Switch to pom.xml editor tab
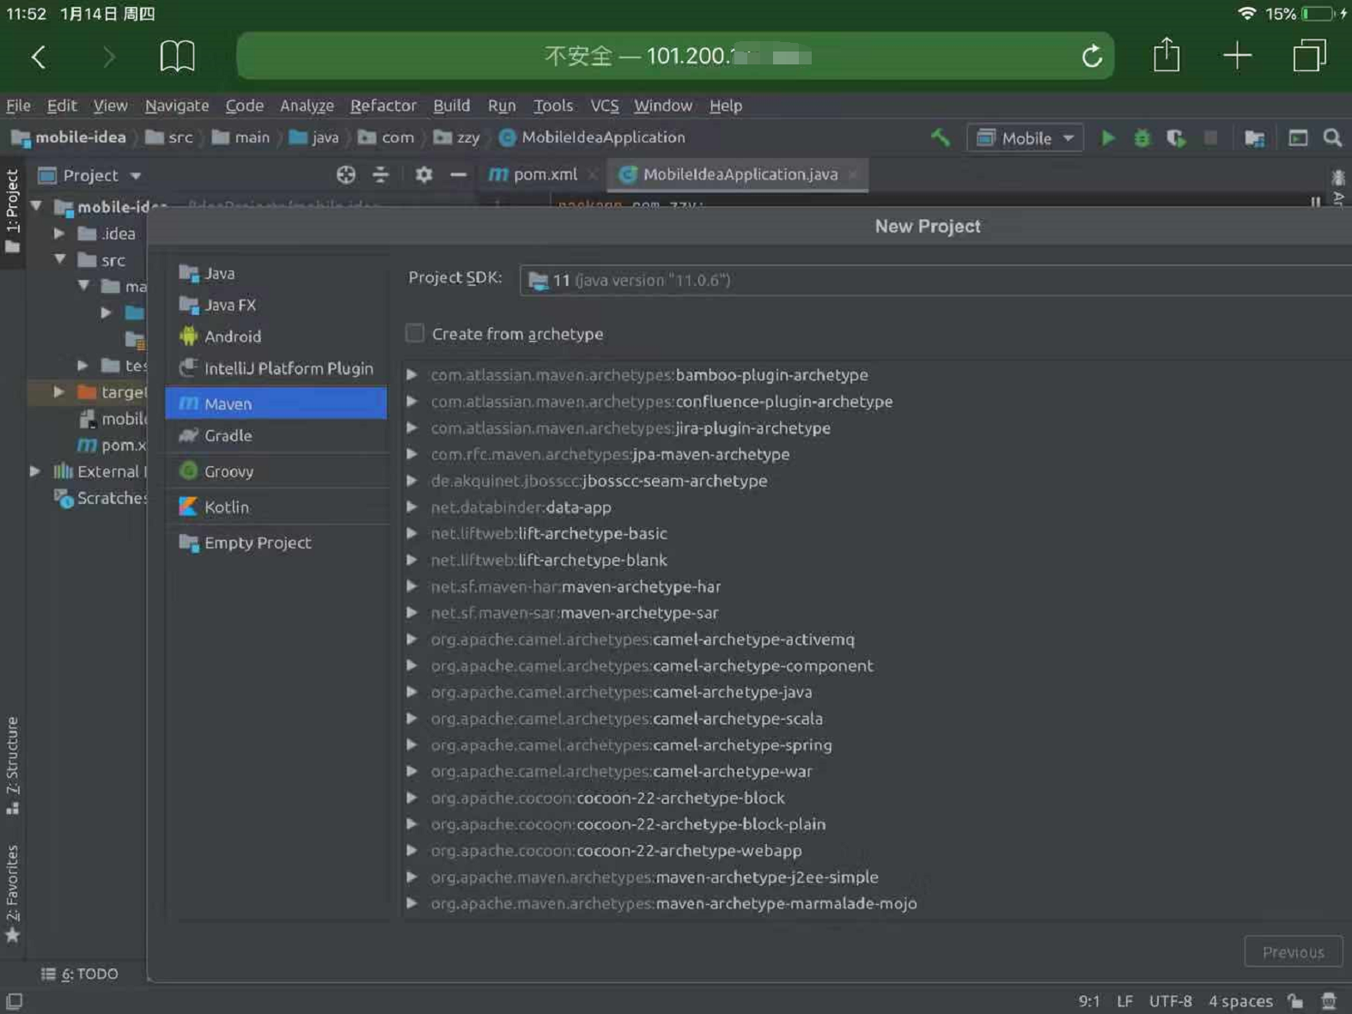This screenshot has width=1352, height=1014. [x=544, y=174]
